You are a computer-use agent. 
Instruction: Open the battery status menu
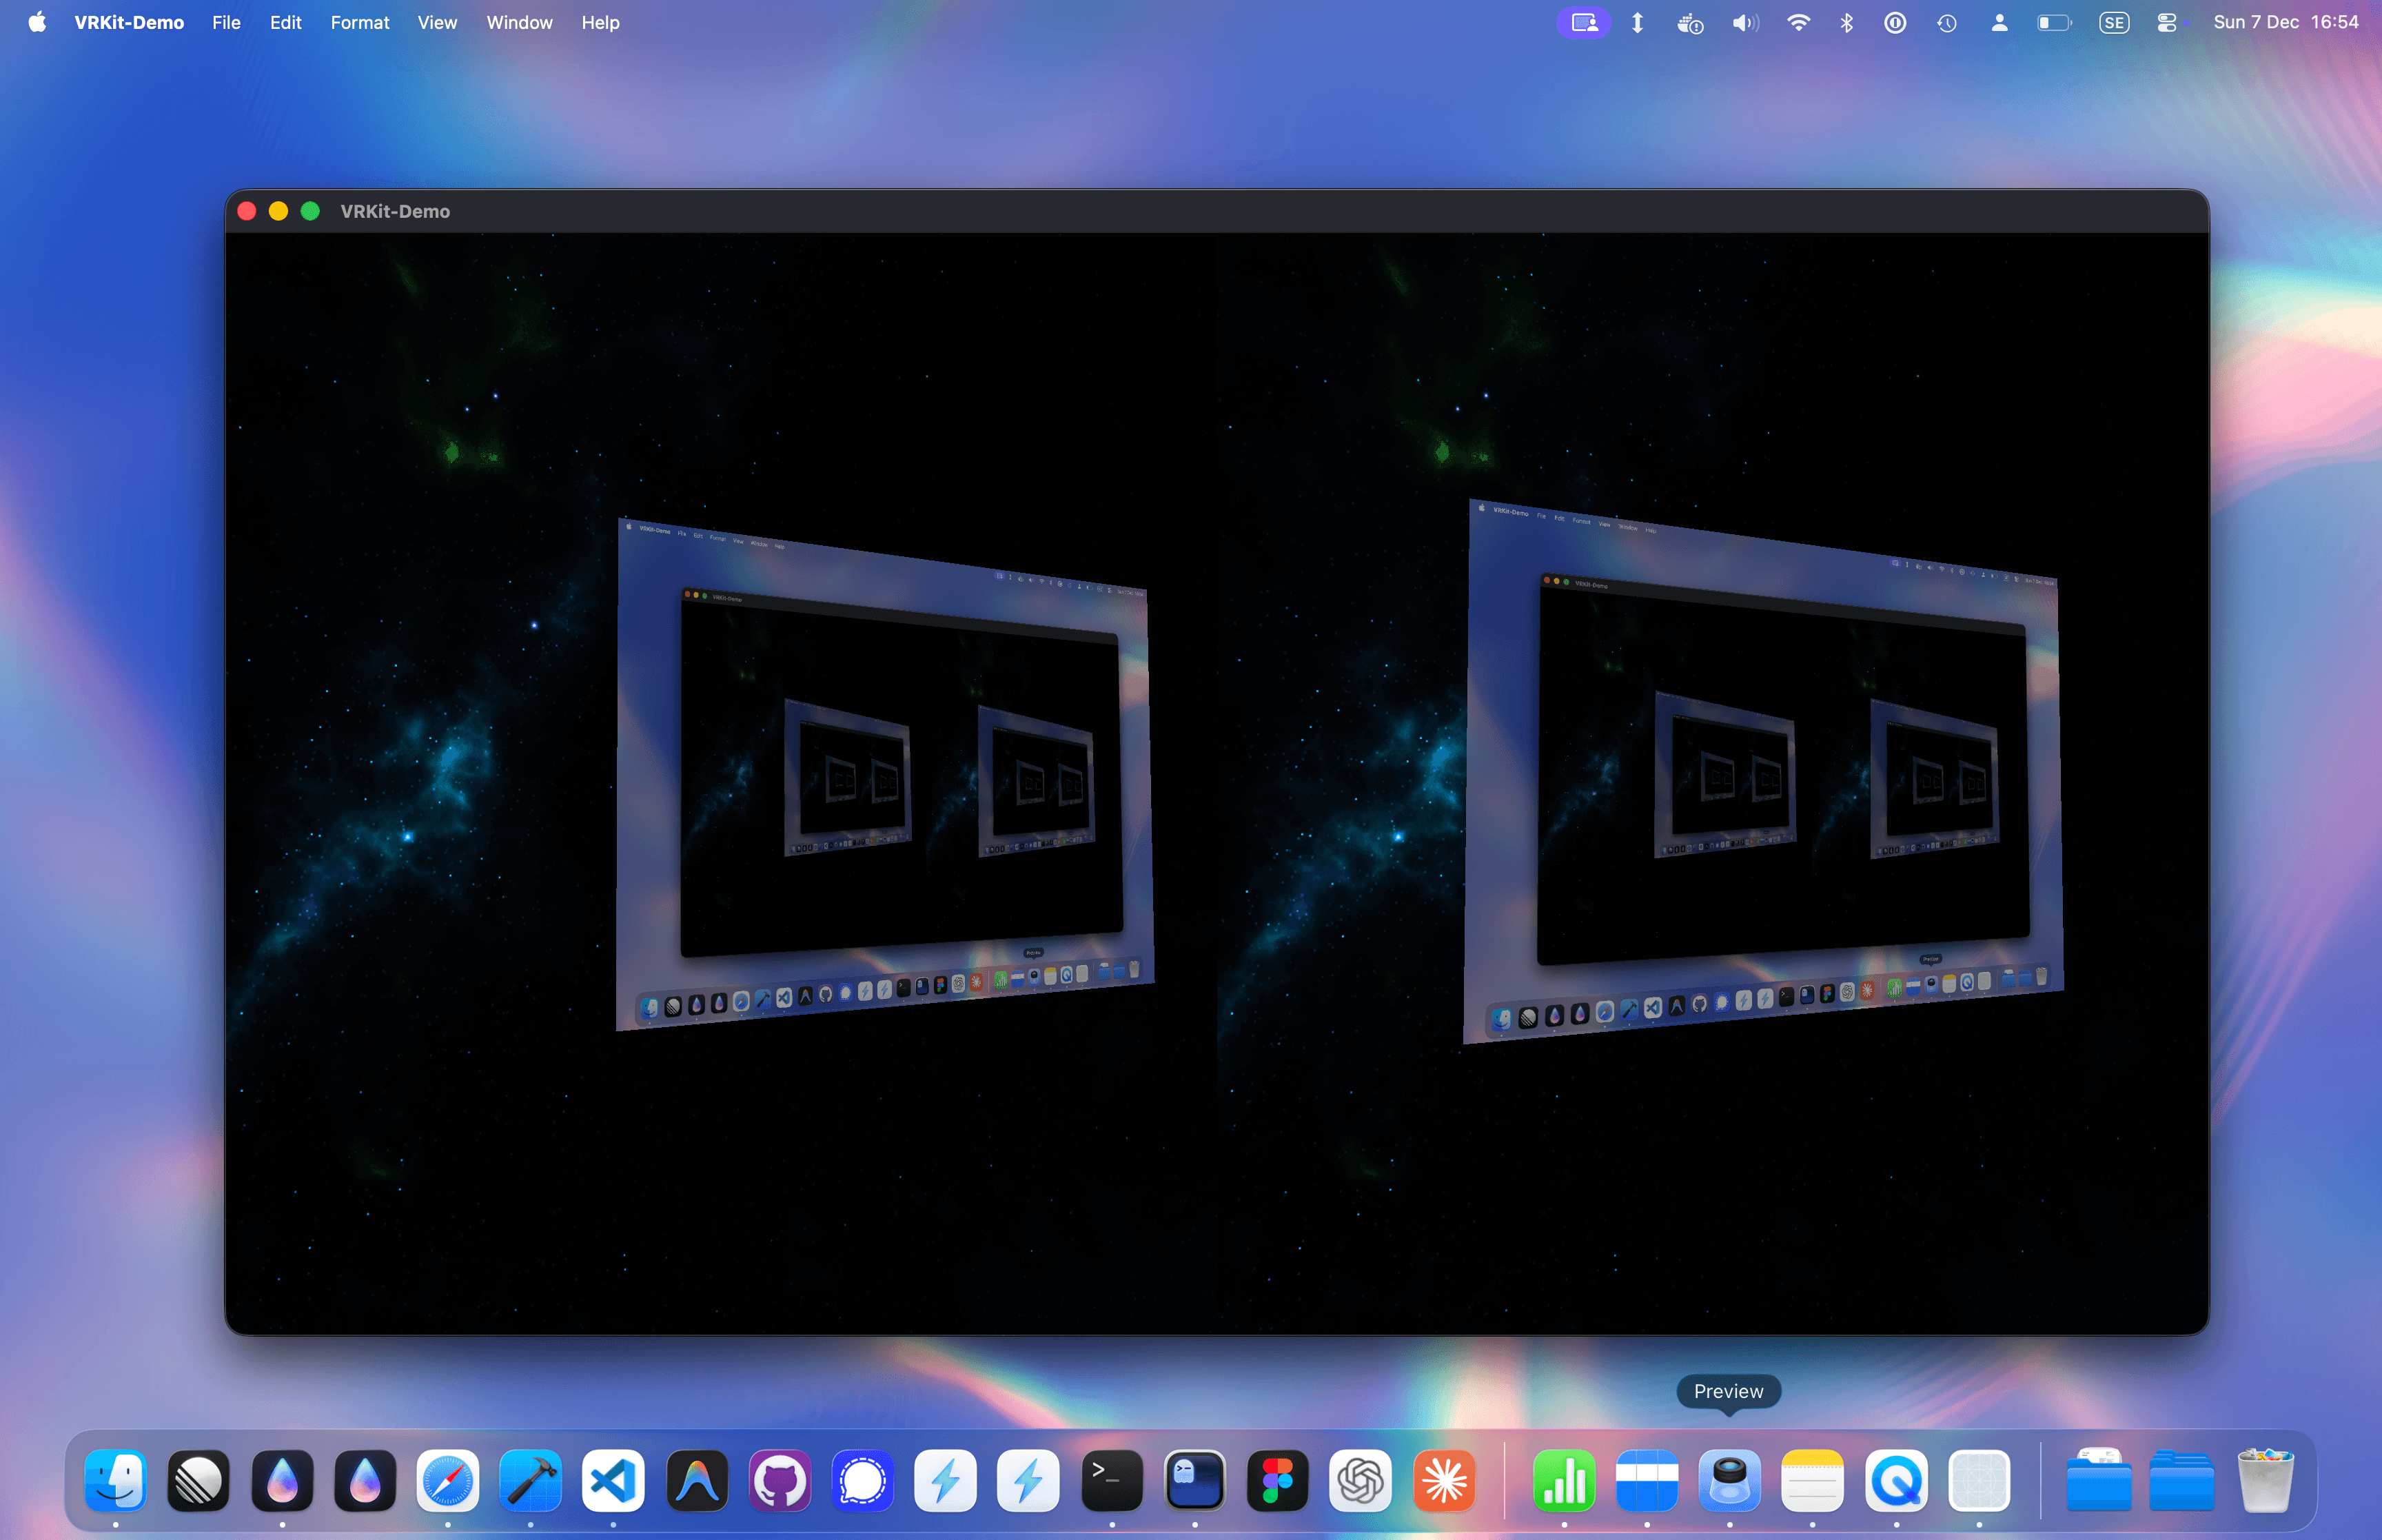[2054, 22]
